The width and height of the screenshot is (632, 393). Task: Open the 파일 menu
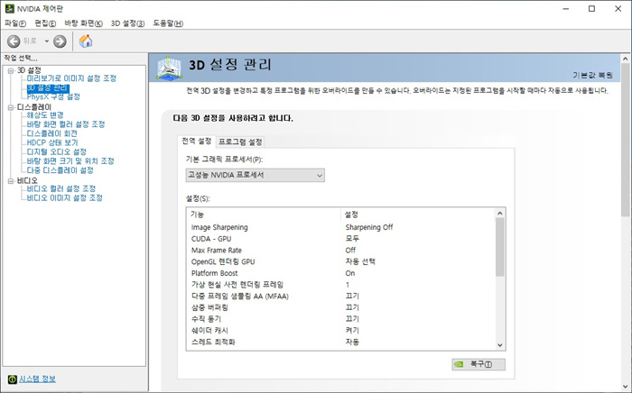15,23
